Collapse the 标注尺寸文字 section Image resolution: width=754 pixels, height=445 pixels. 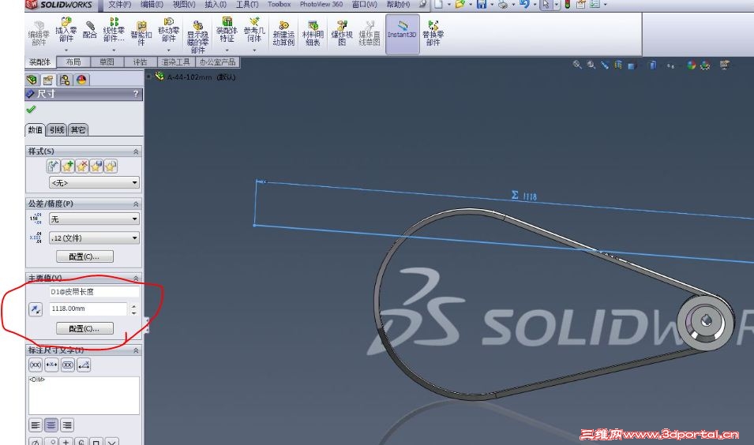click(136, 350)
